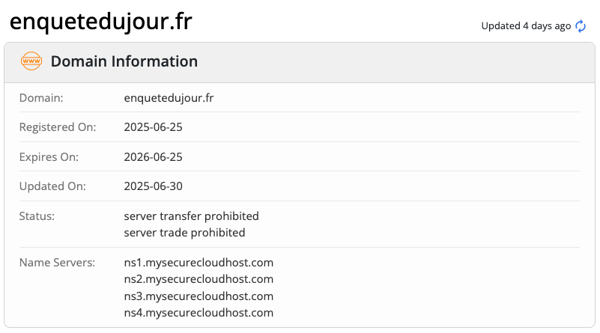
Task: Click the orange www globe icon
Action: (x=31, y=61)
